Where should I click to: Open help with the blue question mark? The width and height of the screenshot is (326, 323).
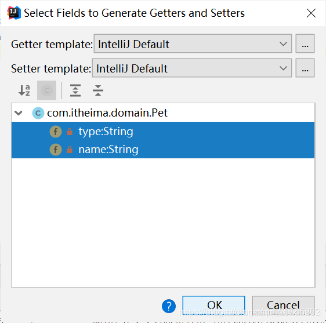click(x=169, y=306)
